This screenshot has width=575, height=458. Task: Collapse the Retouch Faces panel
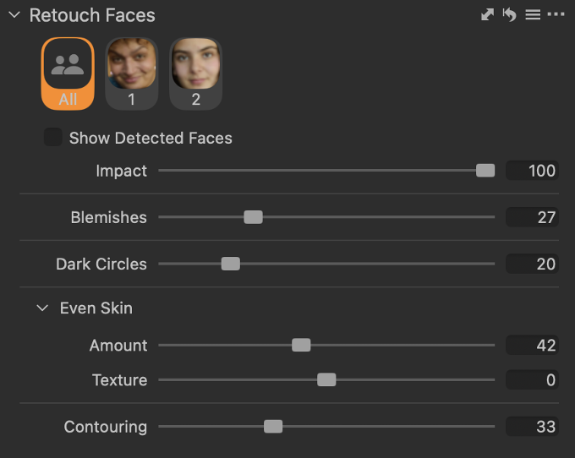14,15
